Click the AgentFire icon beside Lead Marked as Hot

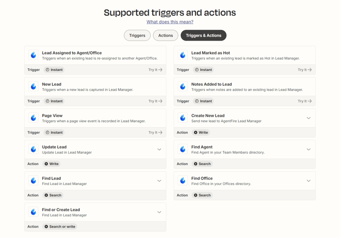tap(182, 55)
